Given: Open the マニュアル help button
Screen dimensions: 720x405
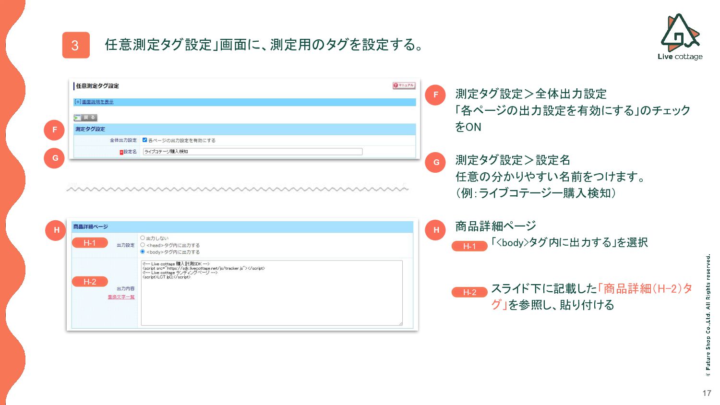Looking at the screenshot, I should 404,85.
